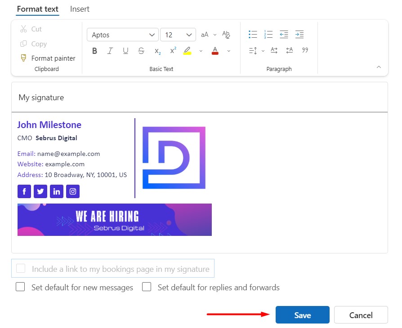Click the Copy icon
The image size is (402, 328).
(x=23, y=44)
